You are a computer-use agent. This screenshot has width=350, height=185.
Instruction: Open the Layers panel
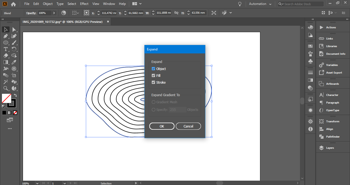330,148
